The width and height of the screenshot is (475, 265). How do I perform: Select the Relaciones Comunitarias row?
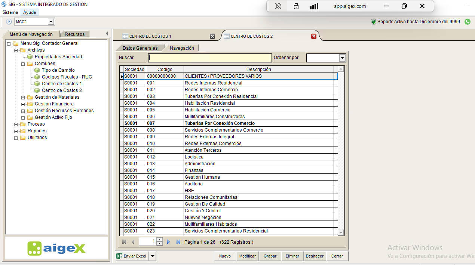228,197
